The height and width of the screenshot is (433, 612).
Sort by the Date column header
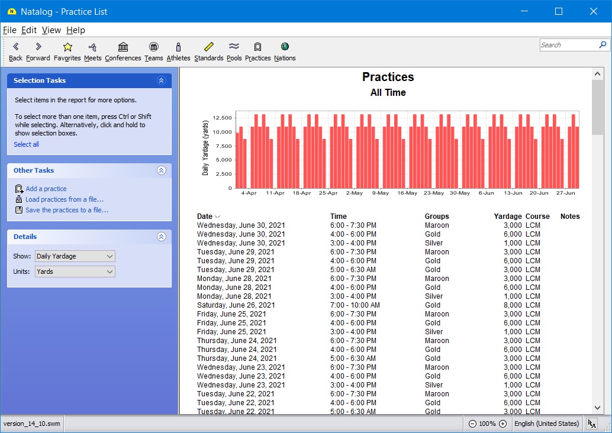click(205, 217)
